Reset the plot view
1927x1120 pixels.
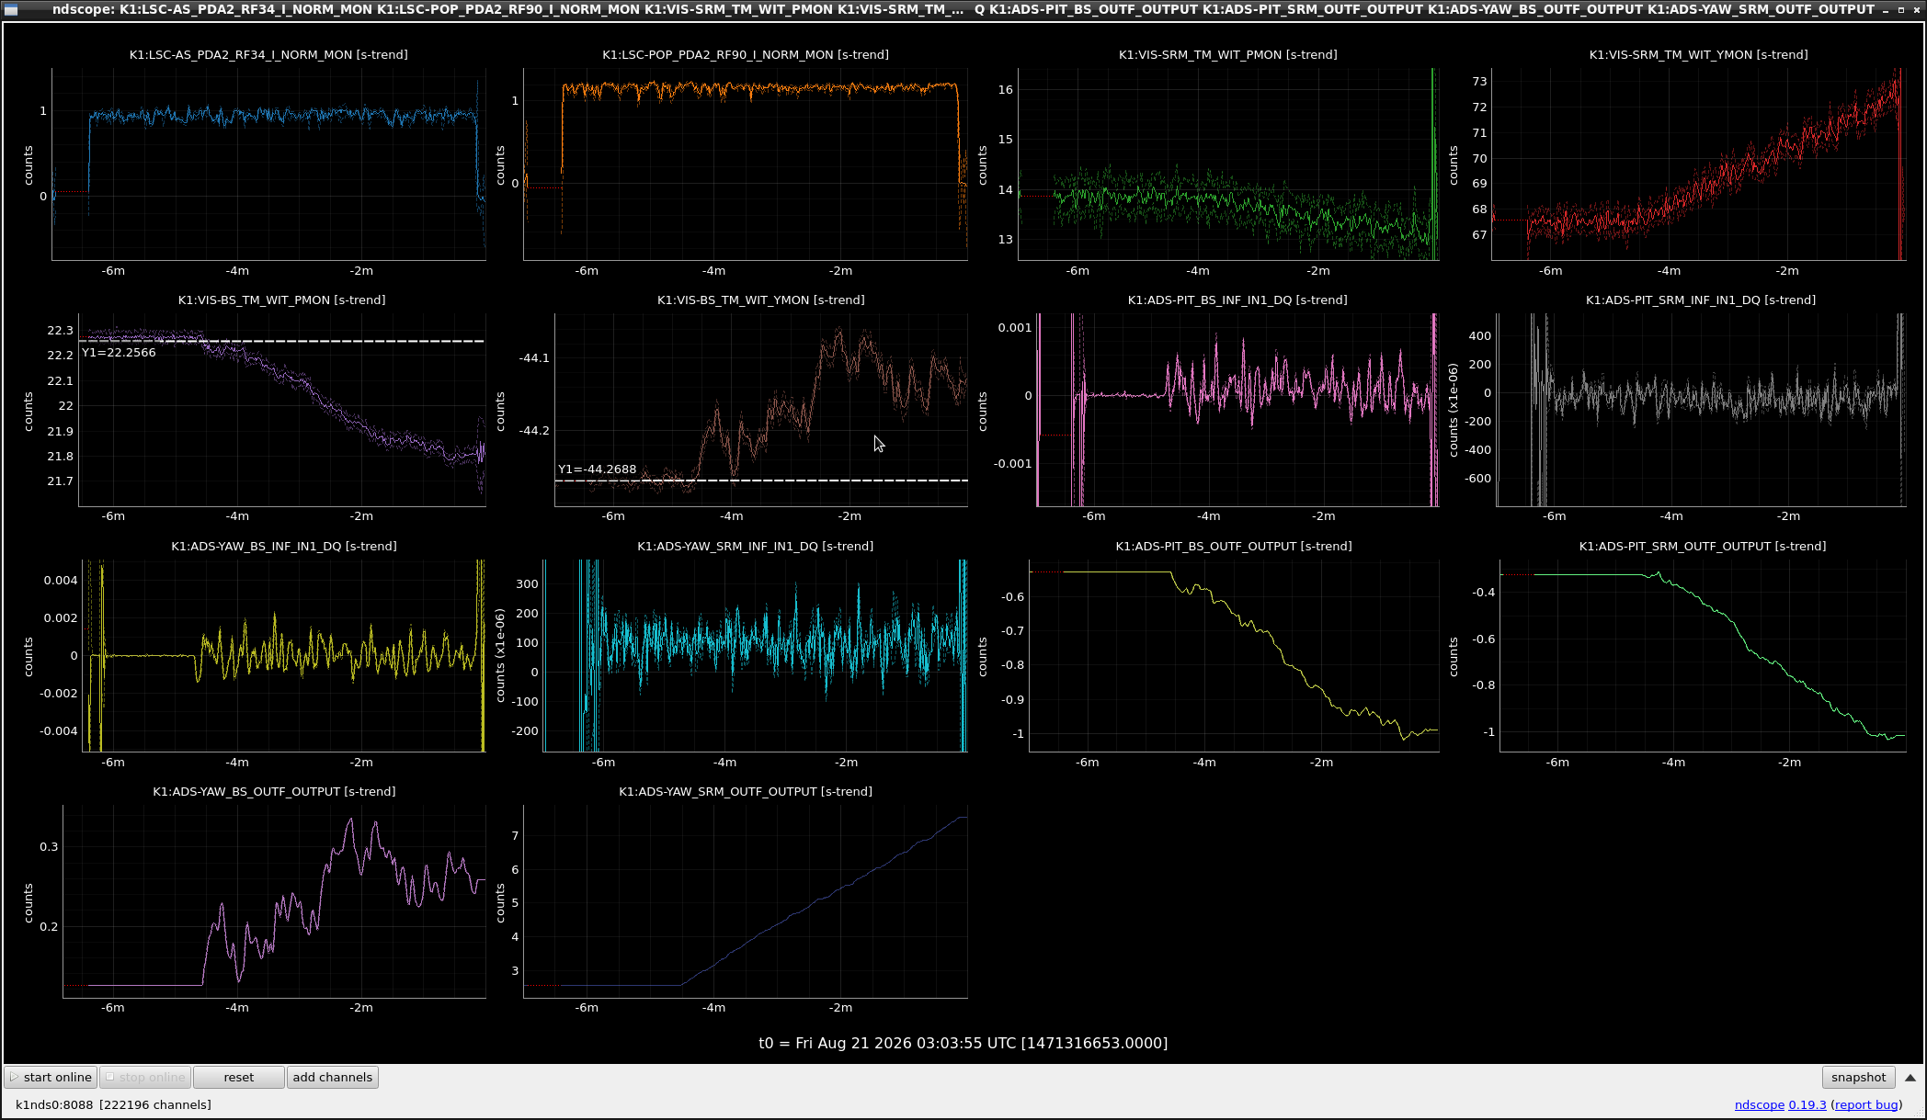pos(238,1077)
